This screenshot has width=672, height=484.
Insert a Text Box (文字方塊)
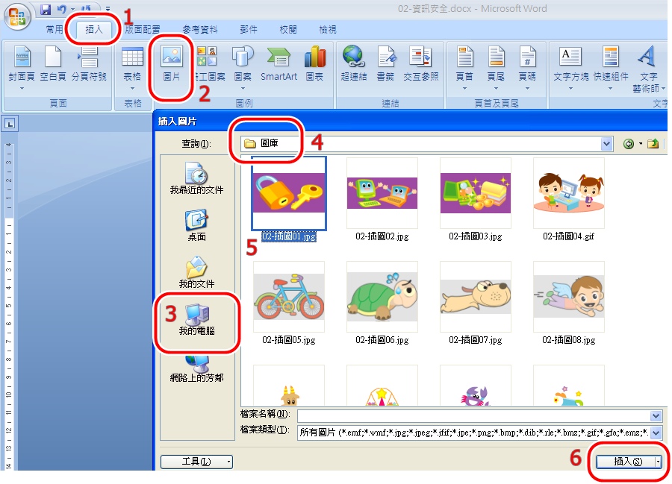point(570,67)
